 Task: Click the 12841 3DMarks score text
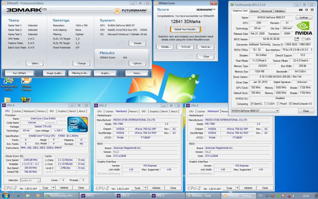point(185,21)
